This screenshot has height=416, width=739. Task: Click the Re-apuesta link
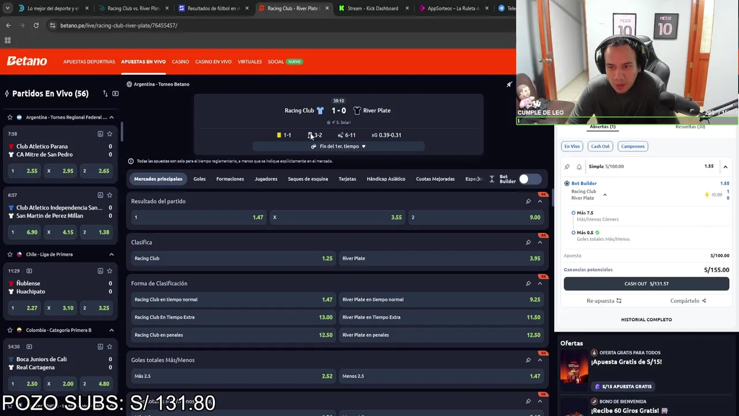point(604,301)
